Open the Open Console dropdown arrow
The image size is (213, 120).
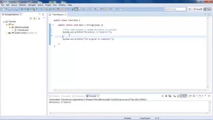pyautogui.click(x=203, y=96)
